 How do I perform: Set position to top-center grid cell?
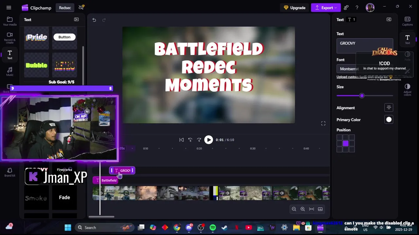point(346,137)
